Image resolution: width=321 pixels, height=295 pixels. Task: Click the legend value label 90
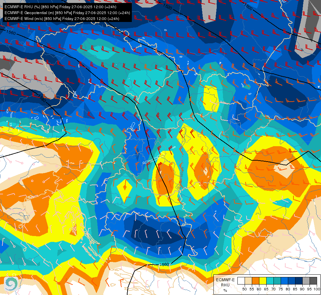point(302,289)
